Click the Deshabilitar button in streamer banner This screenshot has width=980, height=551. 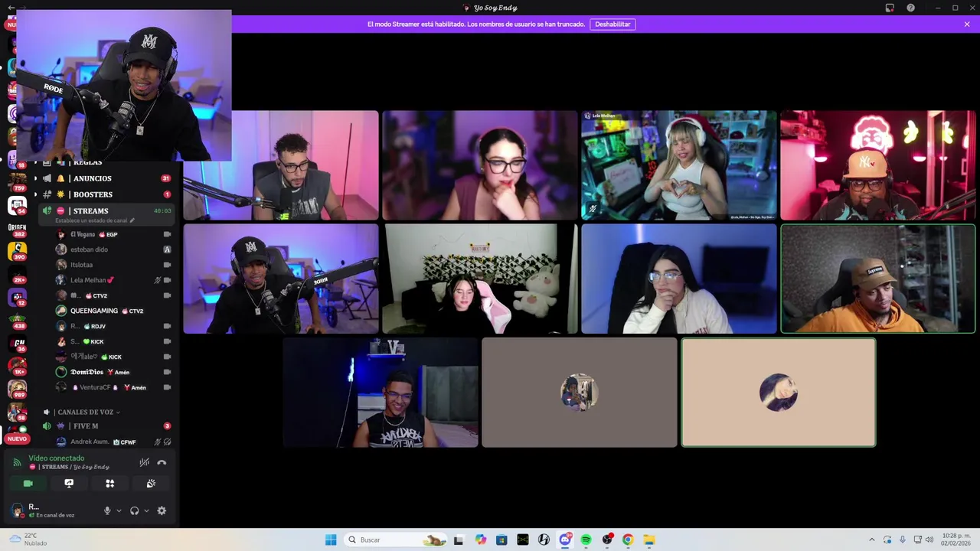point(612,24)
